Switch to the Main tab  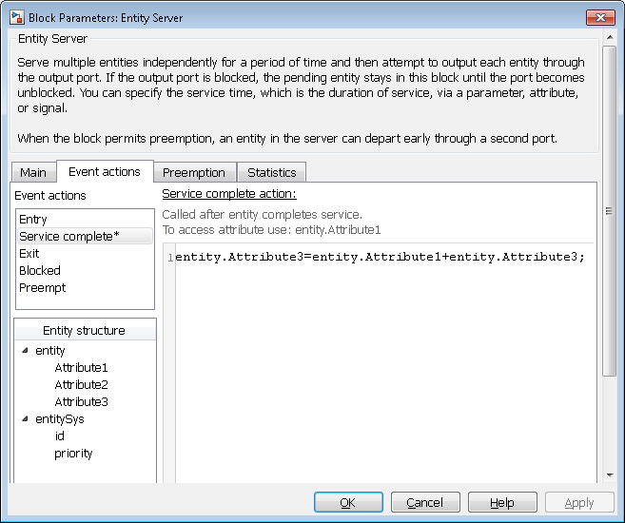pos(33,172)
